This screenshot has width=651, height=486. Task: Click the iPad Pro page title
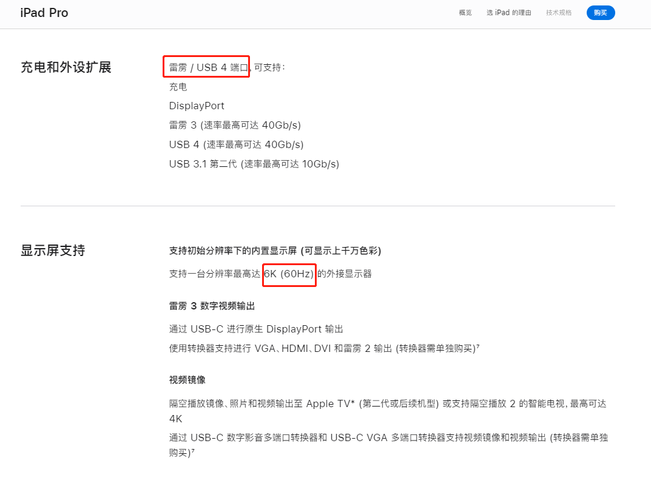pyautogui.click(x=44, y=13)
